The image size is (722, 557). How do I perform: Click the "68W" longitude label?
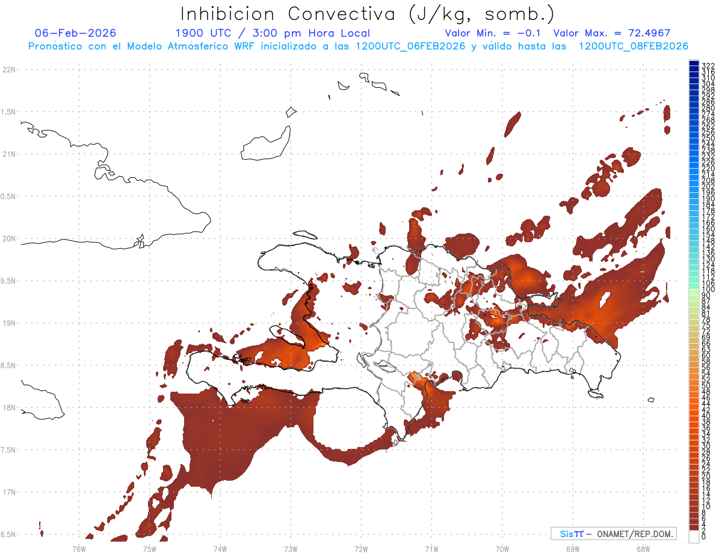[643, 549]
